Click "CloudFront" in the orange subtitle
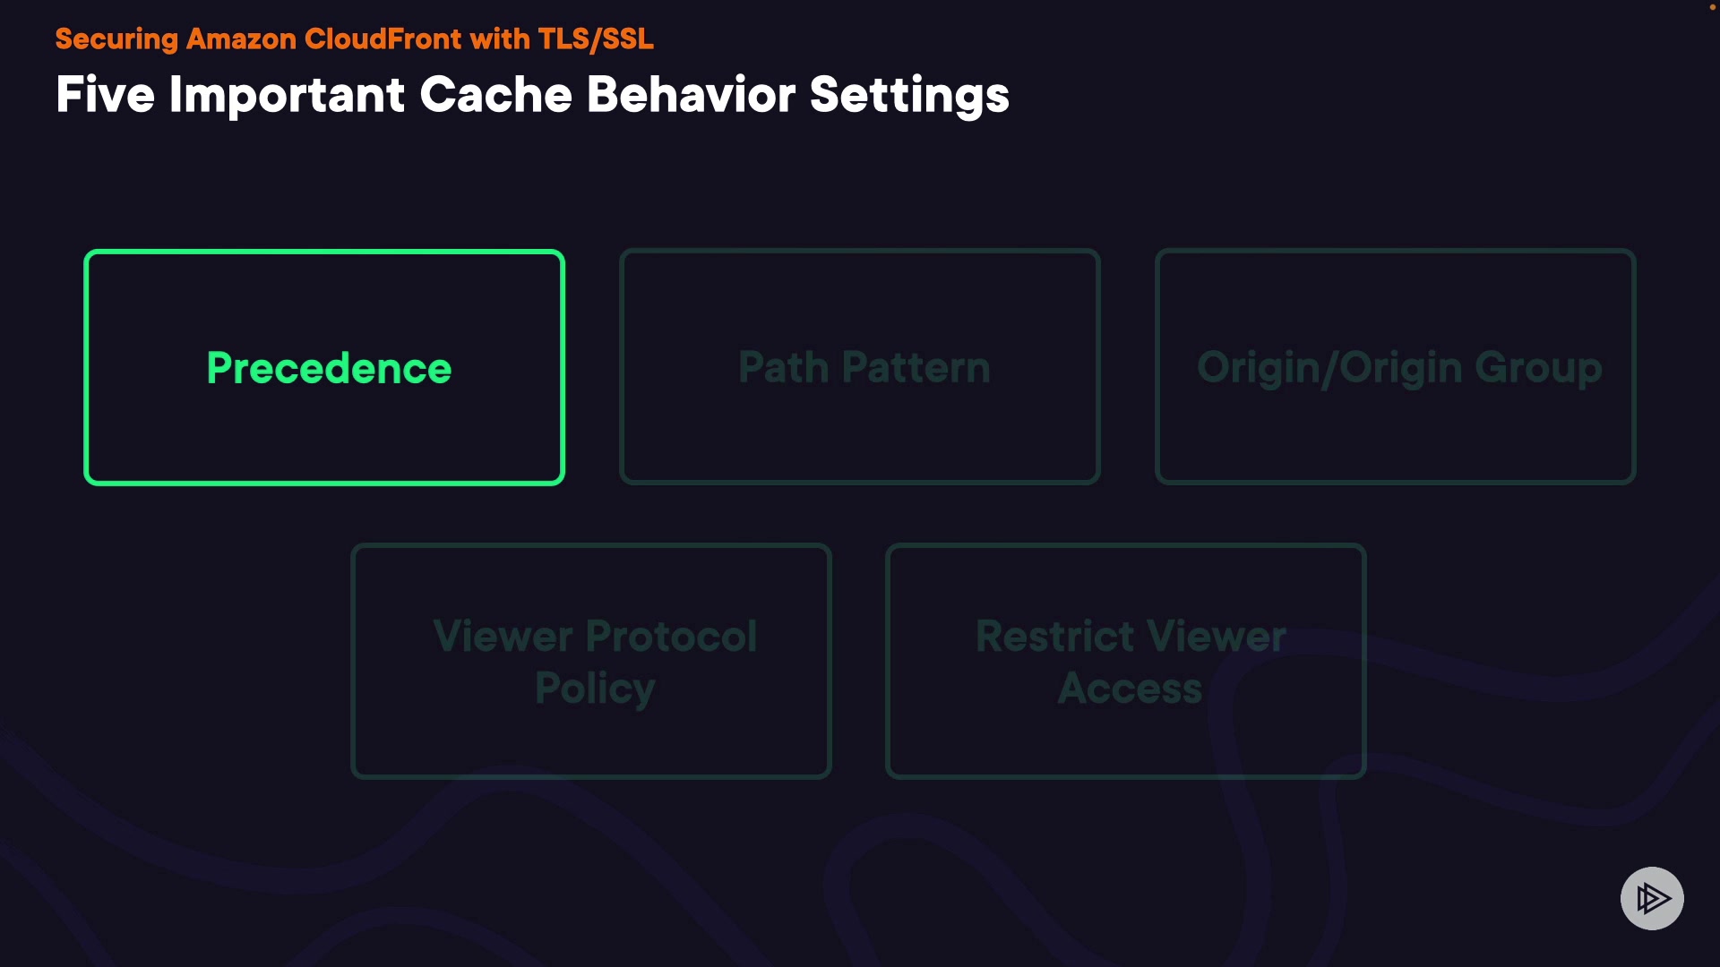Screen dimensions: 1720x967 383,39
